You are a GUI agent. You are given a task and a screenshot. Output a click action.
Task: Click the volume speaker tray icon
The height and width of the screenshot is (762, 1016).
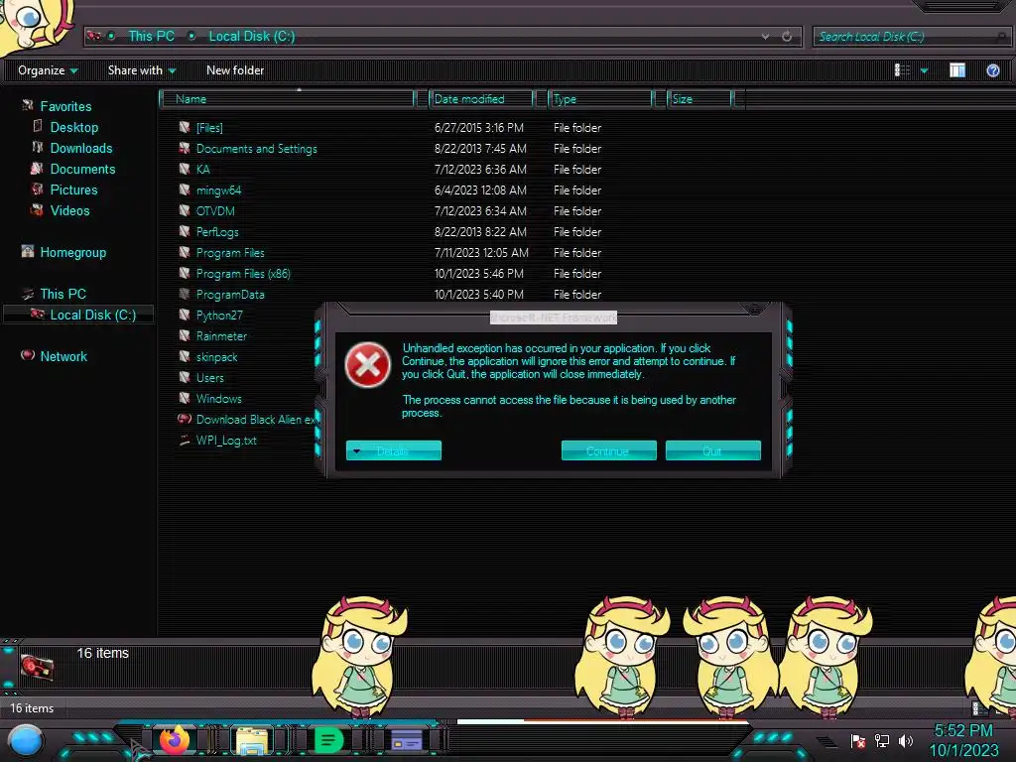906,740
